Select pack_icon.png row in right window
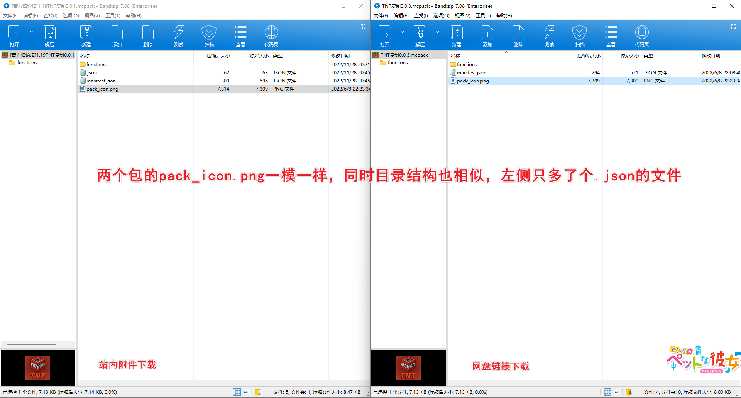This screenshot has height=398, width=741. (x=594, y=81)
